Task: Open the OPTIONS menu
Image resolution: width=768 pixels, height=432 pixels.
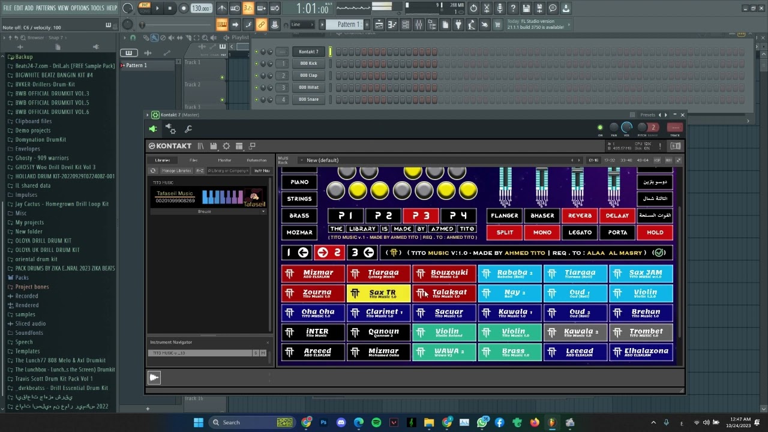Action: pyautogui.click(x=80, y=8)
